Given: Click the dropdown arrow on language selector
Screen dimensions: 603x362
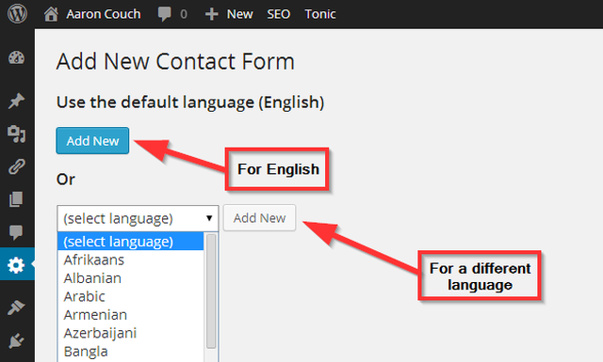Looking at the screenshot, I should [209, 218].
